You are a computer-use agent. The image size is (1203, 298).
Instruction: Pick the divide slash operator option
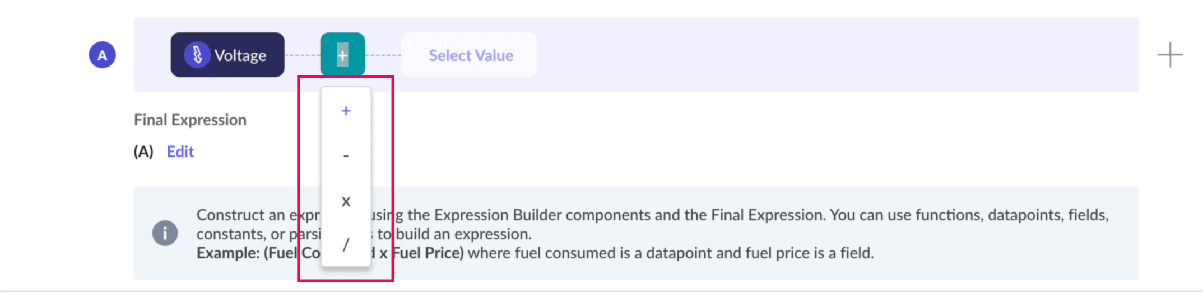point(346,244)
